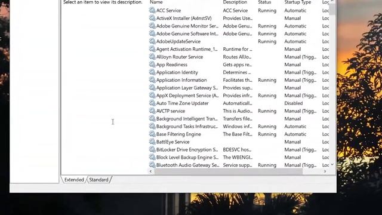The image size is (382, 215).
Task: Select the ACC Service name text
Action: pyautogui.click(x=168, y=11)
